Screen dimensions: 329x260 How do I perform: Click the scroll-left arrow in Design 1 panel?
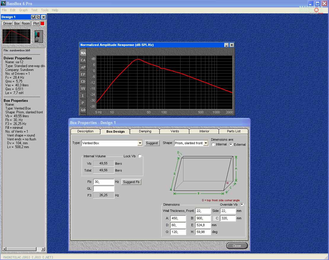click(x=4, y=249)
